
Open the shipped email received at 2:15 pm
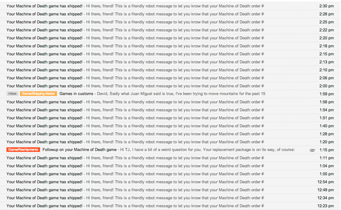(x=170, y=54)
